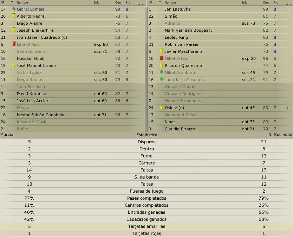Click Alberto Negral's yellow card icon
This screenshot has height=237, width=293.
(14, 16)
